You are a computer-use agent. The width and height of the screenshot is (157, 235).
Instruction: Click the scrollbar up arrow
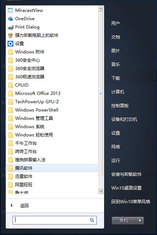tap(101, 9)
